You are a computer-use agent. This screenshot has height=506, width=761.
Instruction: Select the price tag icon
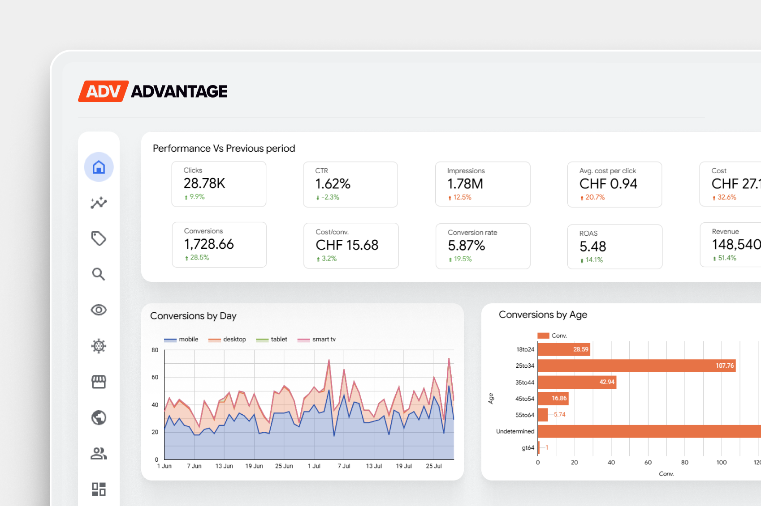(x=99, y=238)
